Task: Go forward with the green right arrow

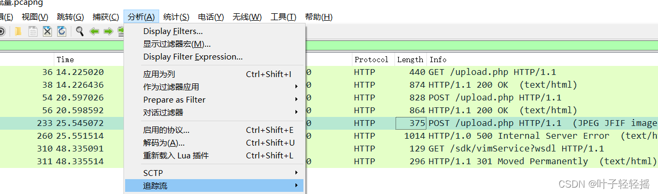Action: 108,31
